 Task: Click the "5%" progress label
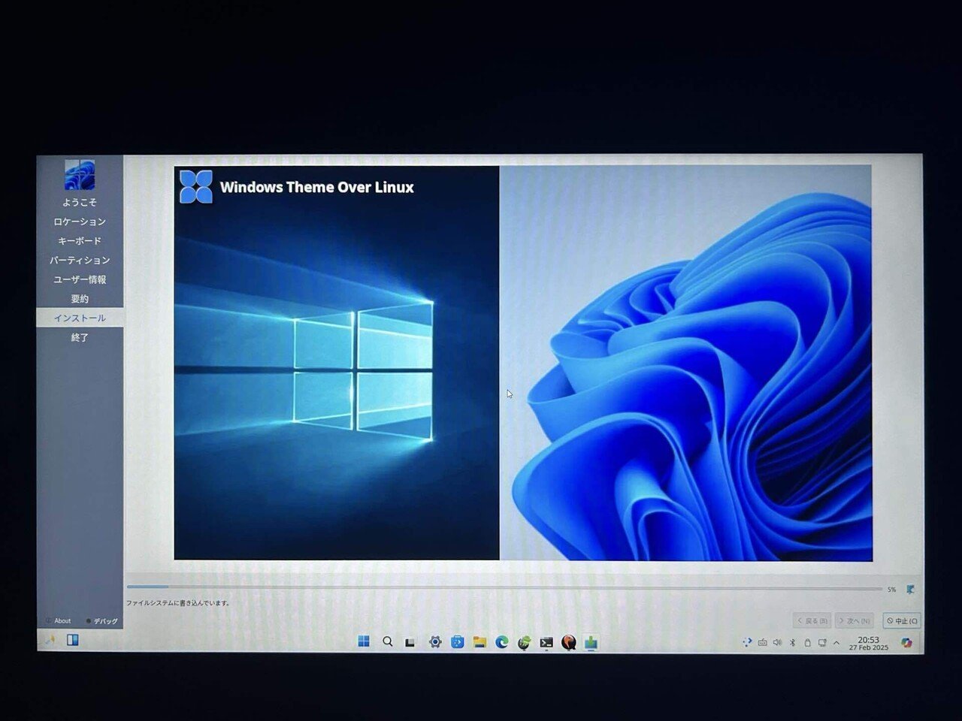891,590
